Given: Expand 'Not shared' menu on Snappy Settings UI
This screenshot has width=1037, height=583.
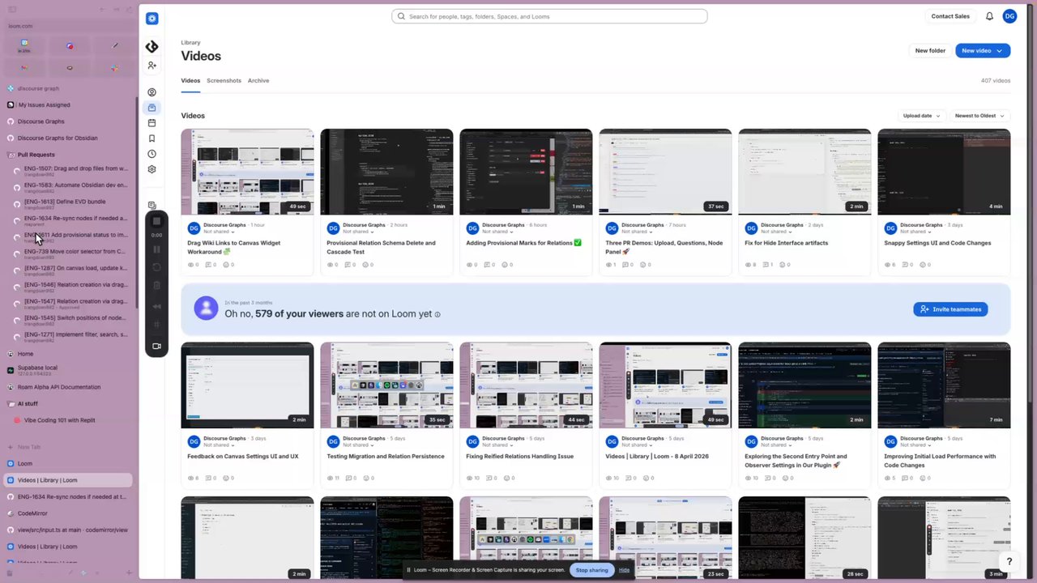Looking at the screenshot, I should (916, 232).
